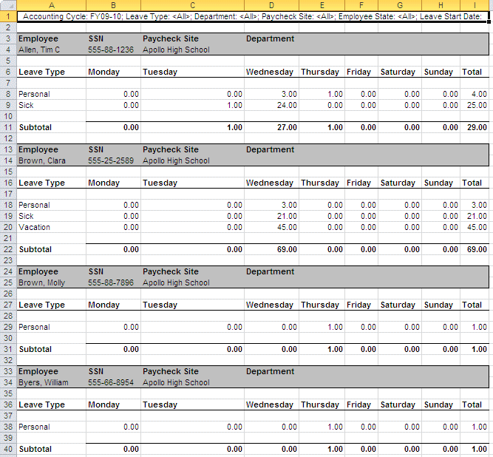Click the name 'Brown, Clara'
The width and height of the screenshot is (493, 457).
point(42,160)
